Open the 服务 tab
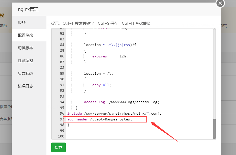 point(29,22)
